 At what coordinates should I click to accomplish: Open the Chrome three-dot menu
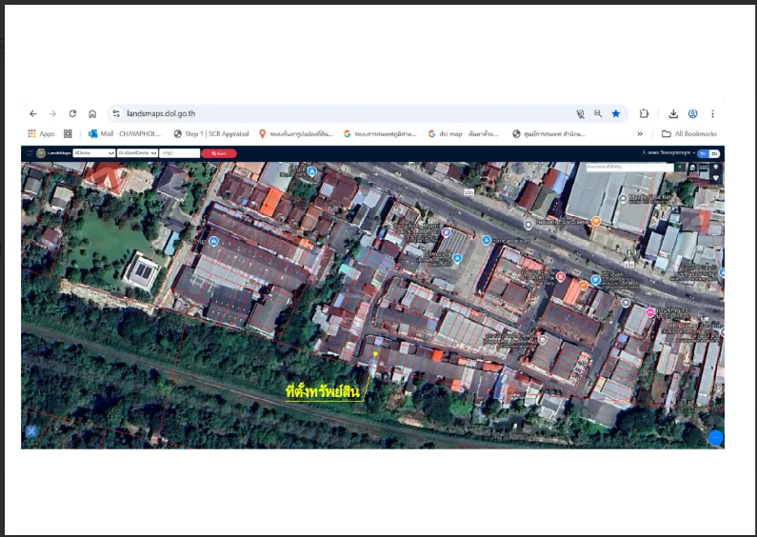712,113
